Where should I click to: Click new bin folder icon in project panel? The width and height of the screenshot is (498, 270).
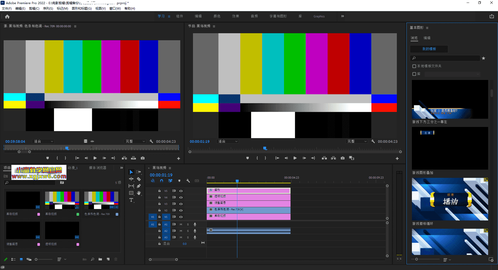tap(100, 259)
